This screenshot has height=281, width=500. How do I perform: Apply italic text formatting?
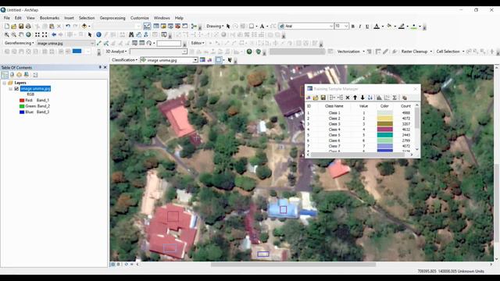pyautogui.click(x=360, y=26)
